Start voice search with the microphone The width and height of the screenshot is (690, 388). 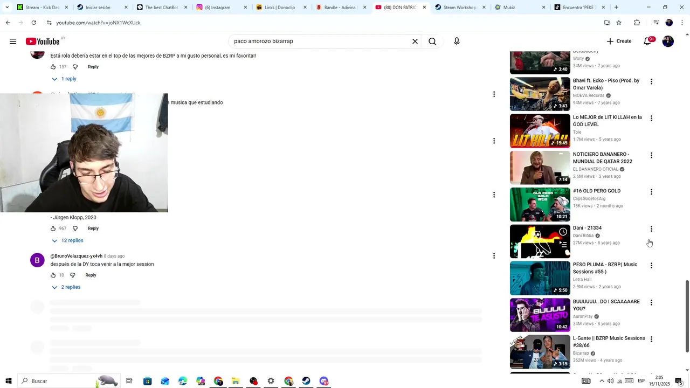(x=457, y=41)
